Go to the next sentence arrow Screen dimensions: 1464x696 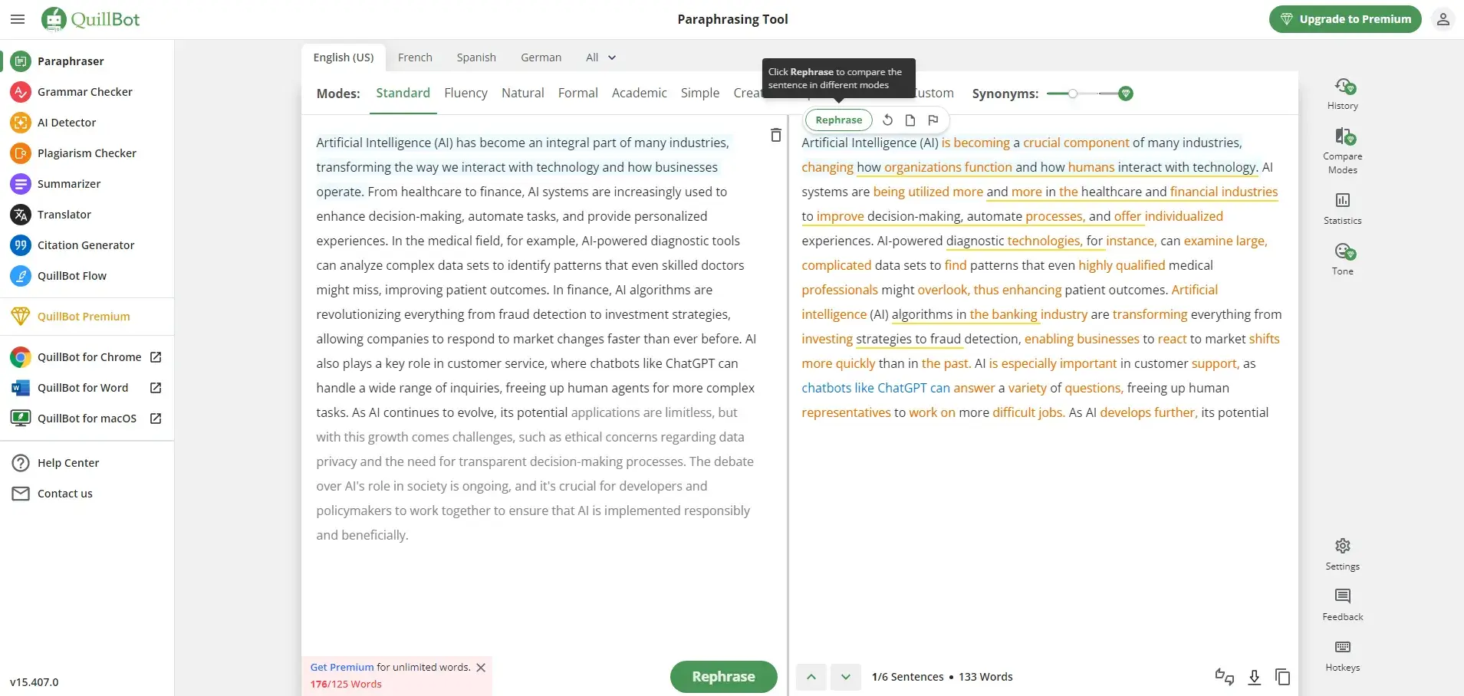point(845,677)
